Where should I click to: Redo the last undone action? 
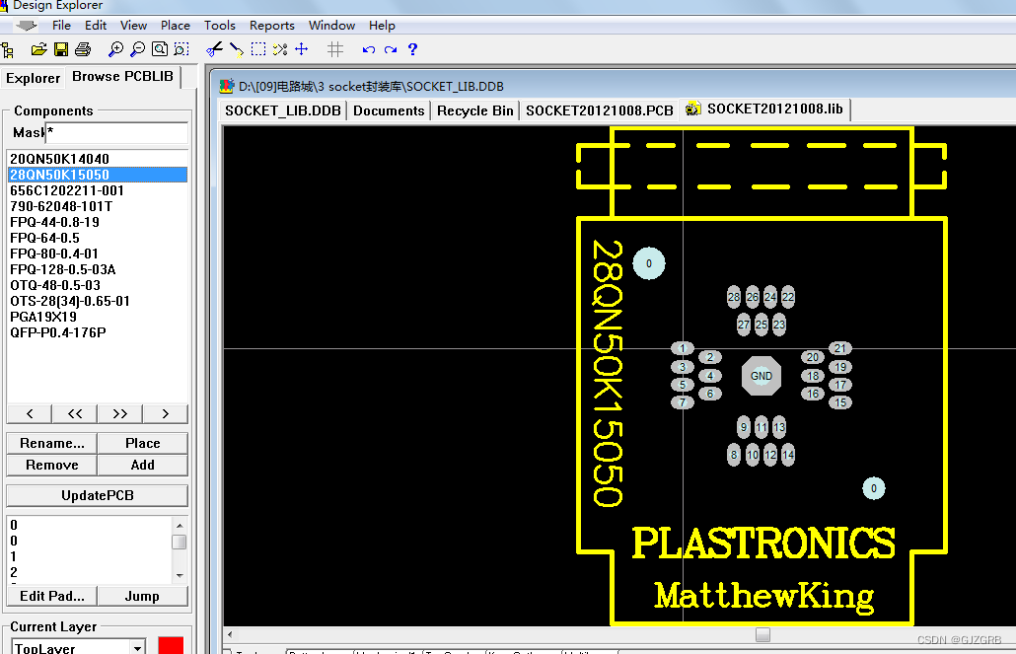(390, 50)
